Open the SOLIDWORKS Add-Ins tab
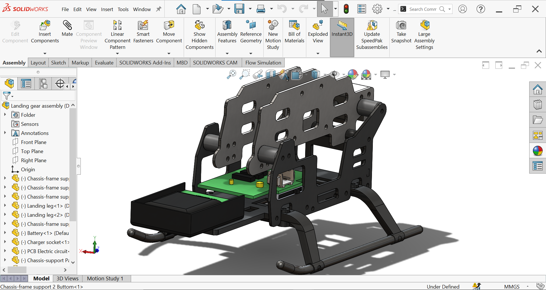Screen dimensions: 546x290 click(x=145, y=63)
